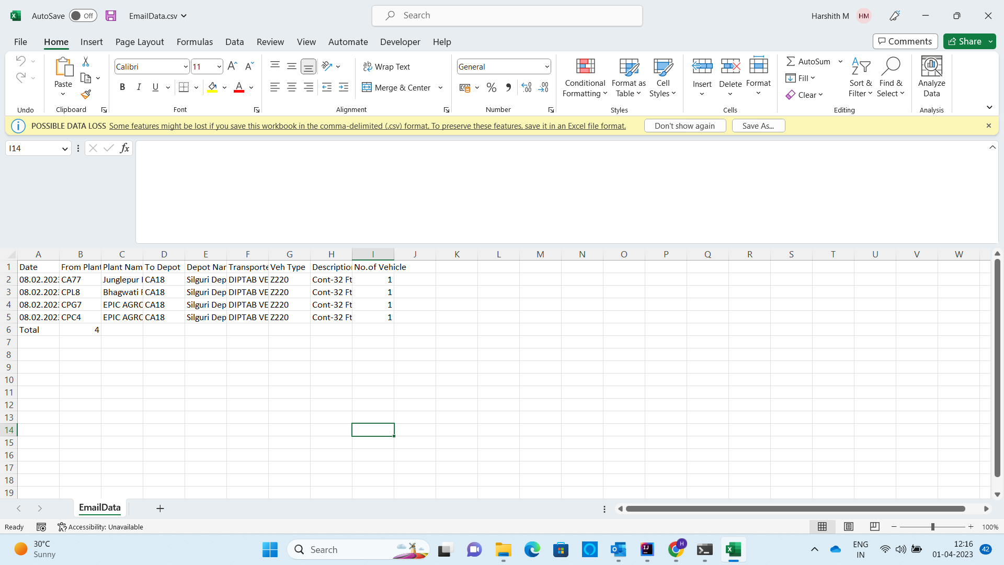Click the Save As... button
This screenshot has width=1004, height=565.
[758, 126]
